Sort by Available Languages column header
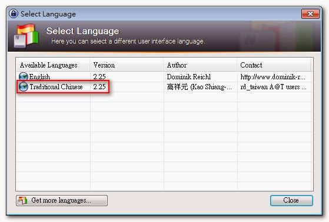 [x=53, y=65]
